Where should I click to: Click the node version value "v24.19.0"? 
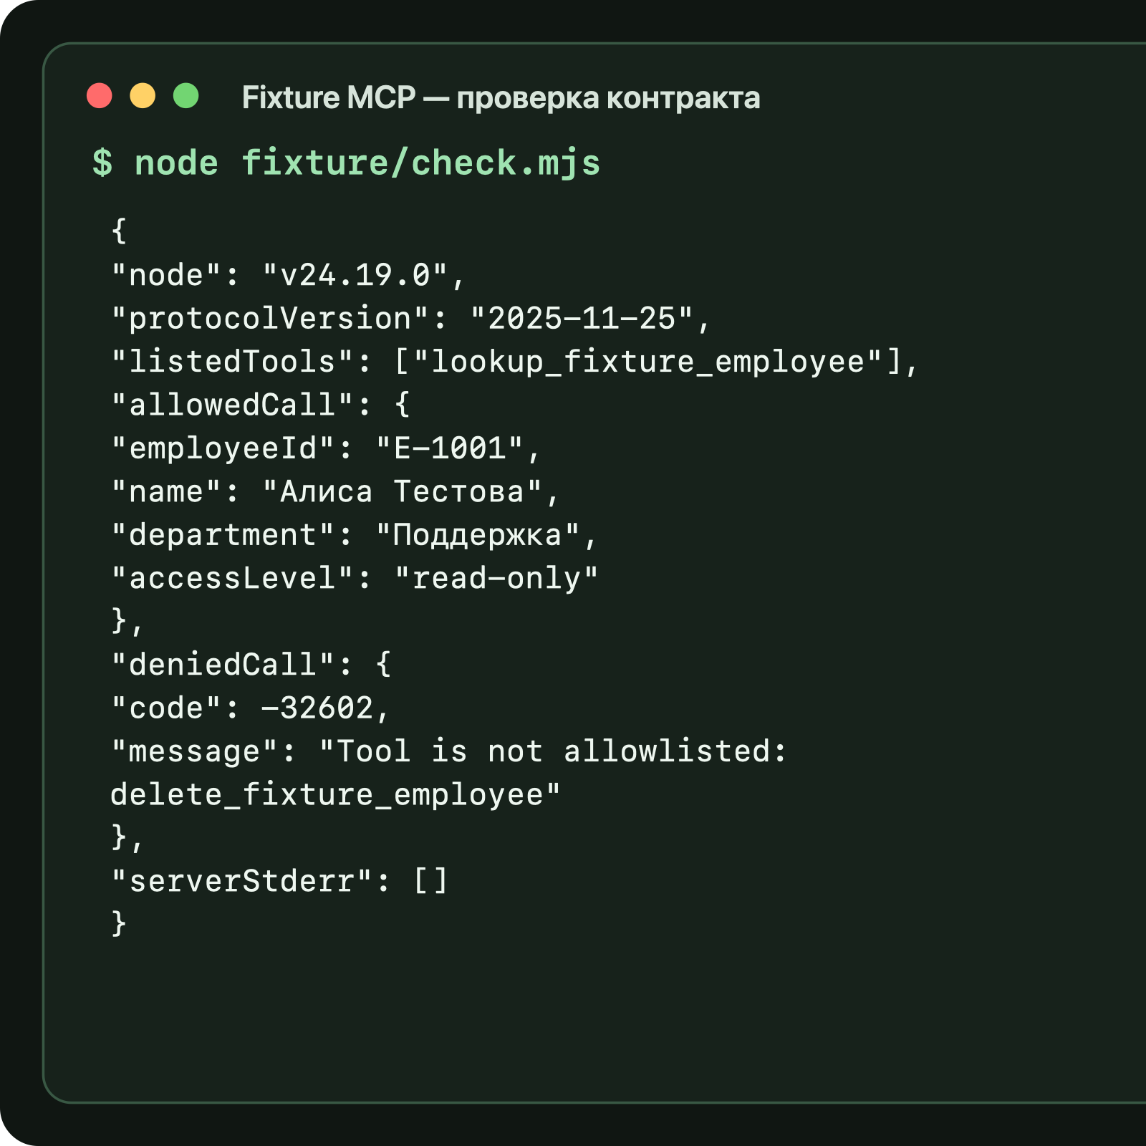[x=355, y=275]
